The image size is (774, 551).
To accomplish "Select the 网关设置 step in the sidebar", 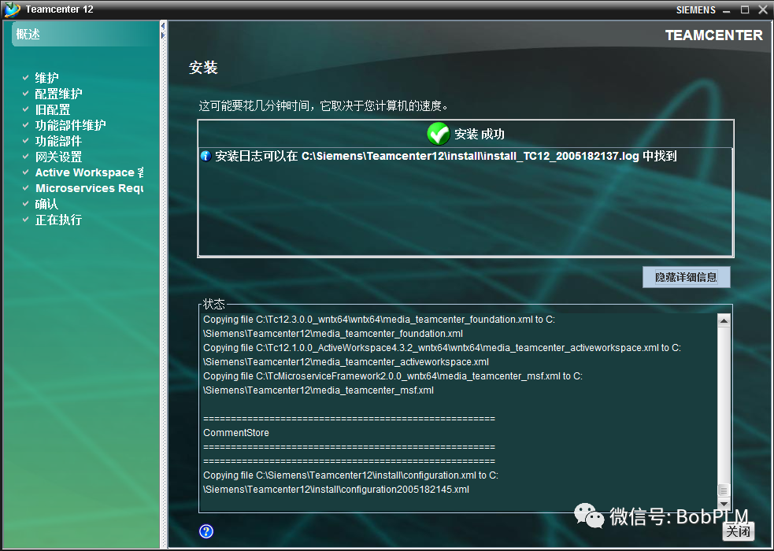I will click(x=59, y=157).
